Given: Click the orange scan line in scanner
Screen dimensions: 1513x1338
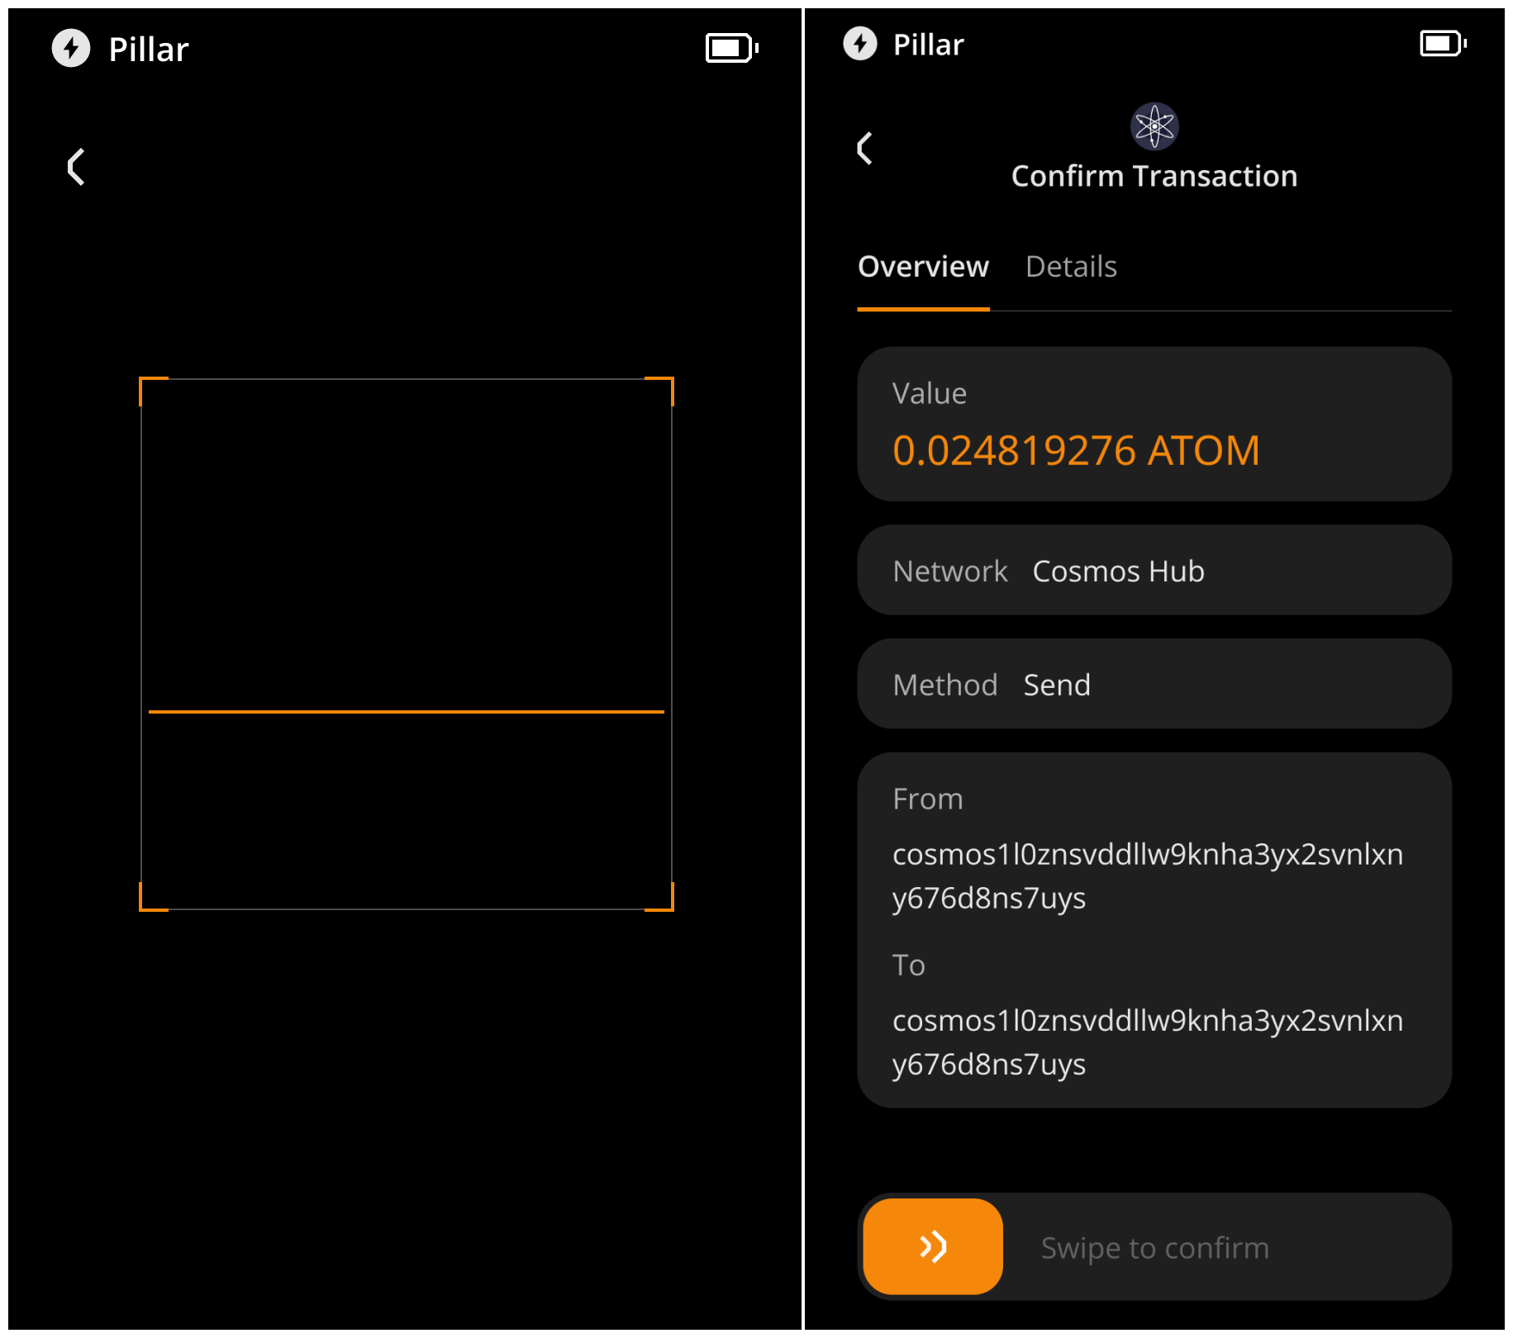Looking at the screenshot, I should coord(406,711).
